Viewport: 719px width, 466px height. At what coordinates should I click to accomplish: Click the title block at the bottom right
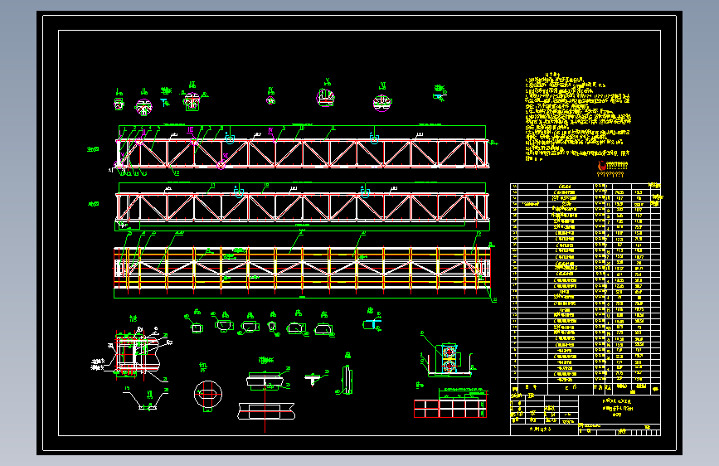click(585, 415)
